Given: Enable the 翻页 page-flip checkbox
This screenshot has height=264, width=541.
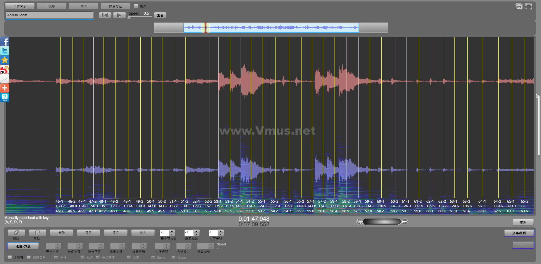Looking at the screenshot, I should point(136,6).
